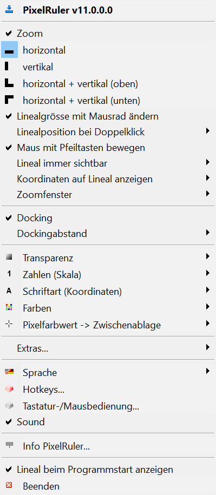Image resolution: width=216 pixels, height=495 pixels.
Task: Expand the Zoomfenster submenu arrow
Action: click(207, 193)
